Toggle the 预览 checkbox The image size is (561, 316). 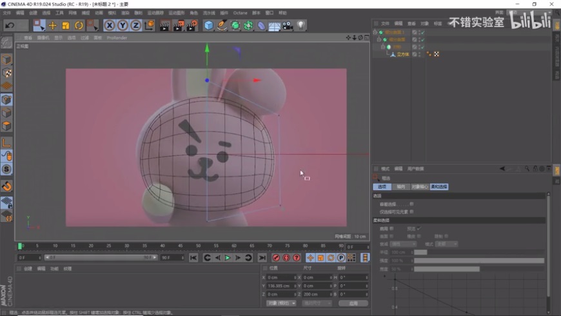point(418,228)
